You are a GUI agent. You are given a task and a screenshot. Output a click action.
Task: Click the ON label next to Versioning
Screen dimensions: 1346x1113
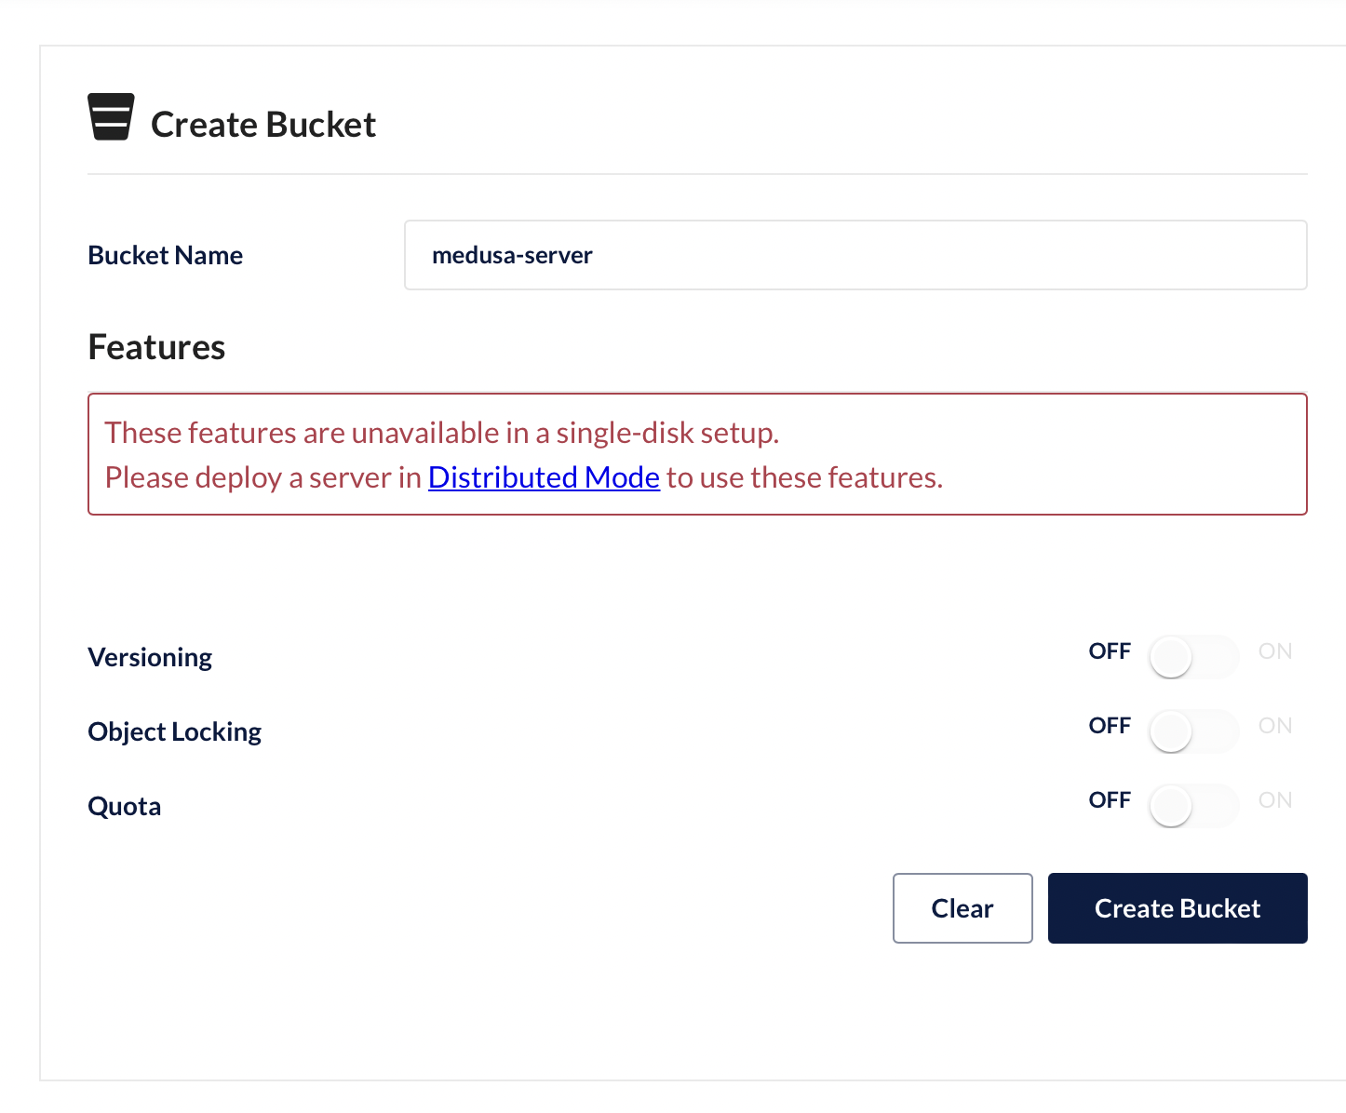point(1274,650)
